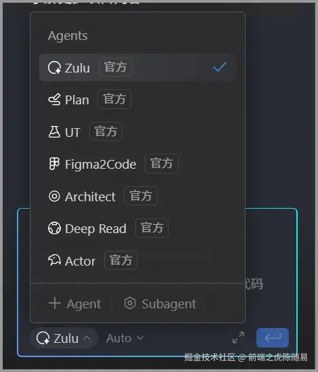Click the Actor bird icon

click(55, 260)
